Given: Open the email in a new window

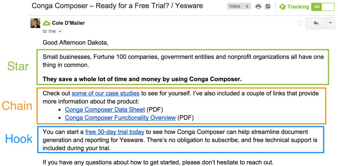Looking at the screenshot, I should [x=268, y=7].
